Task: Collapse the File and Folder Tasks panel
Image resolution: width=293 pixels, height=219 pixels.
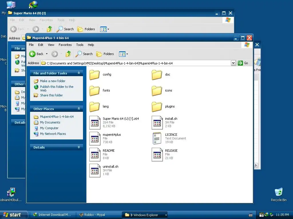Action: coord(79,73)
